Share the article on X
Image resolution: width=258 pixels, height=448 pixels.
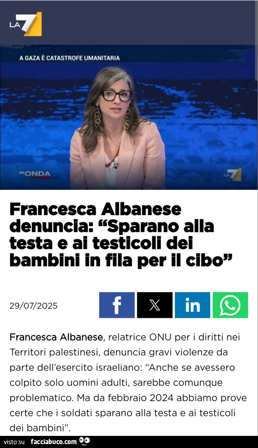(155, 305)
